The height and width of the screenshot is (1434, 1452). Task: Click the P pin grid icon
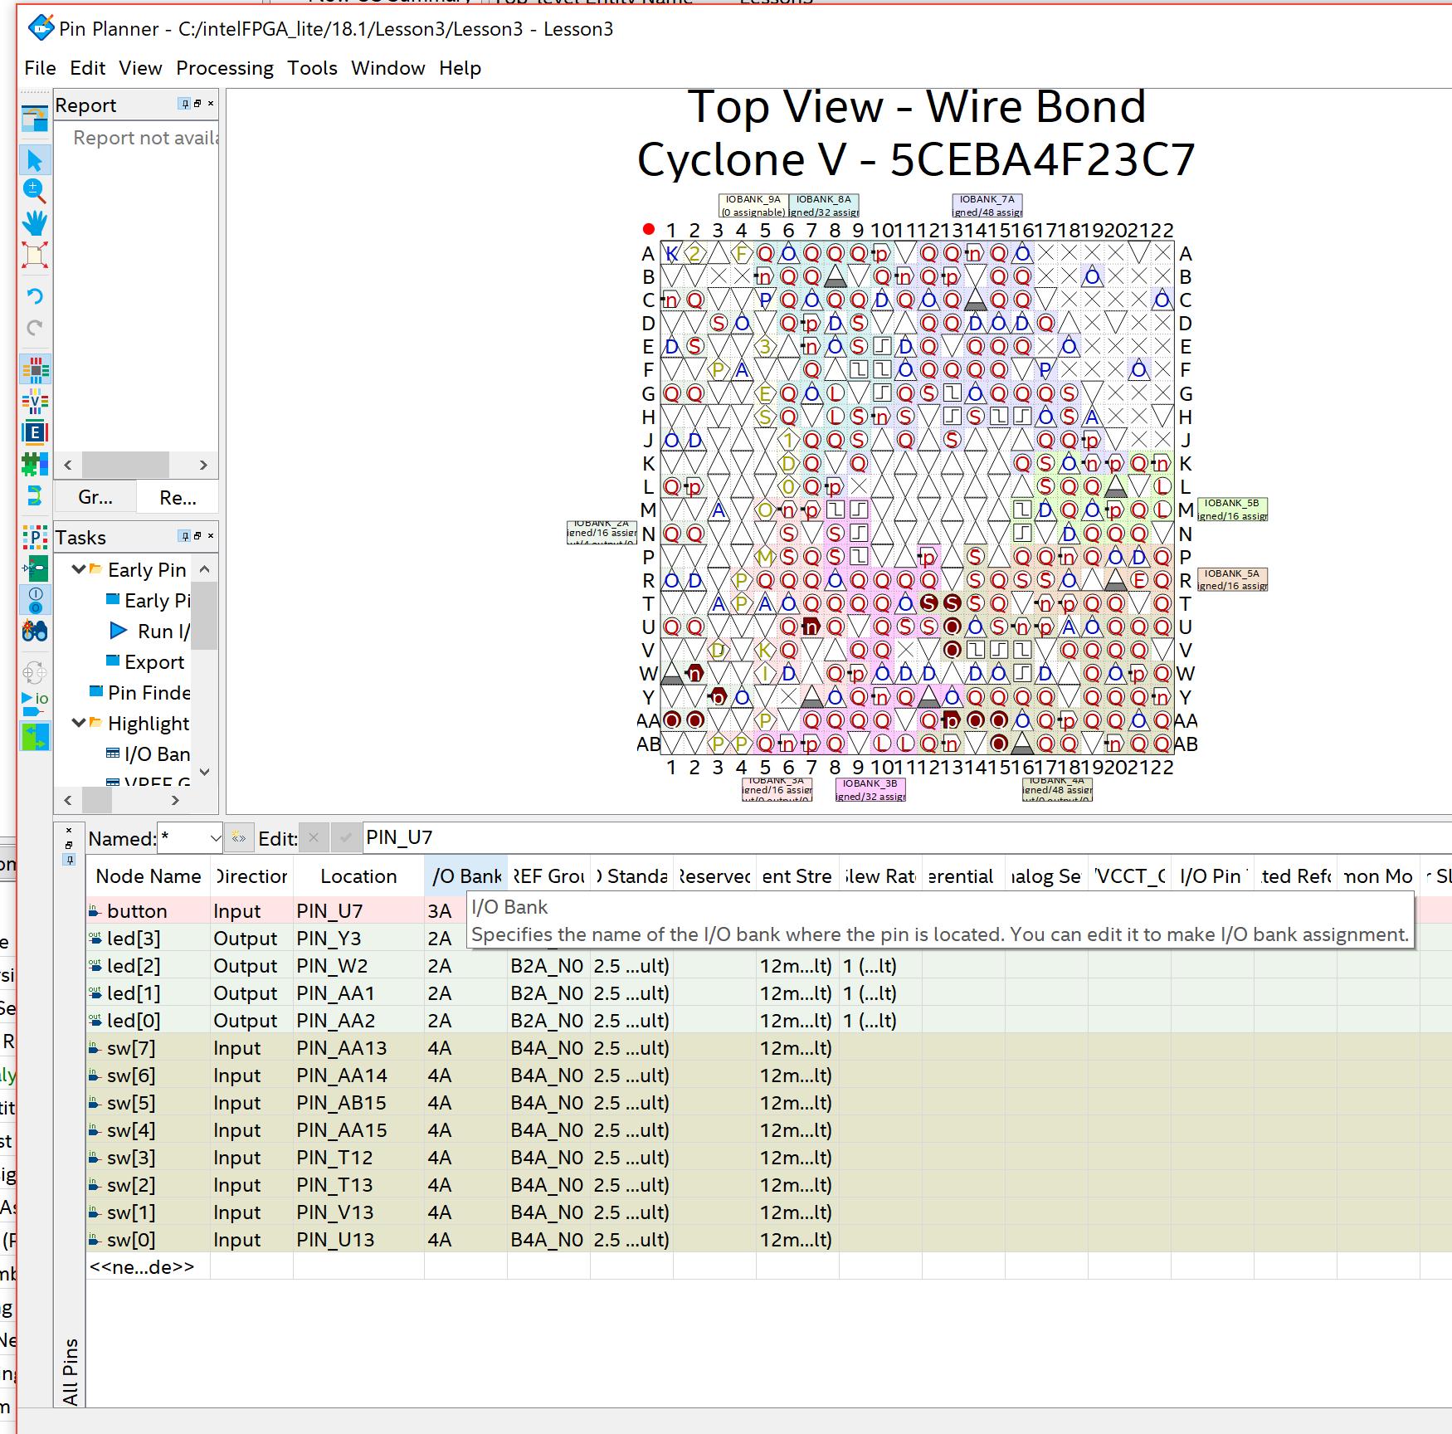pos(34,538)
